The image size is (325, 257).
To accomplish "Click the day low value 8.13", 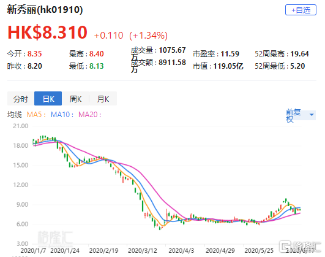I will pyautogui.click(x=97, y=66).
